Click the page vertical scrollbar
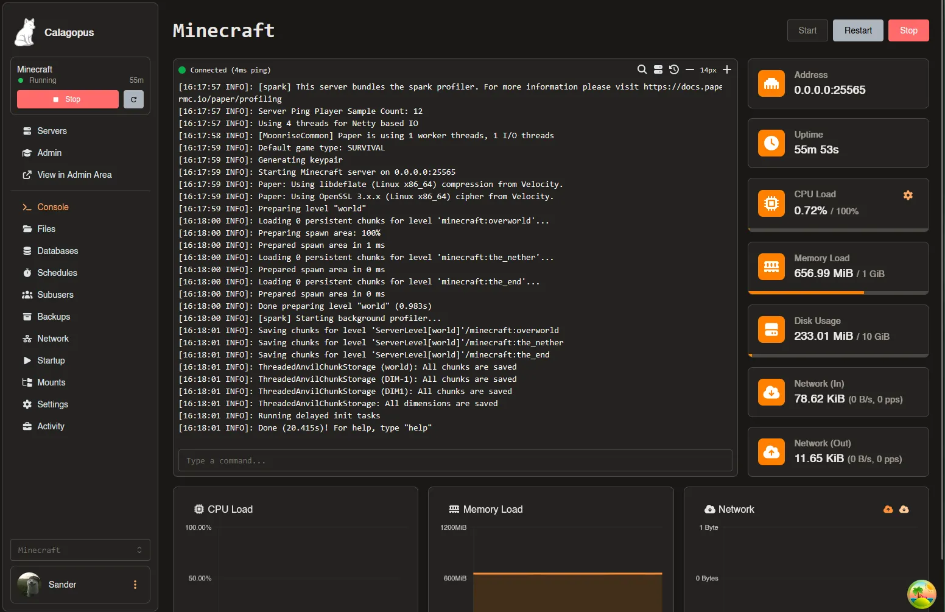The height and width of the screenshot is (612, 945). click(x=943, y=280)
